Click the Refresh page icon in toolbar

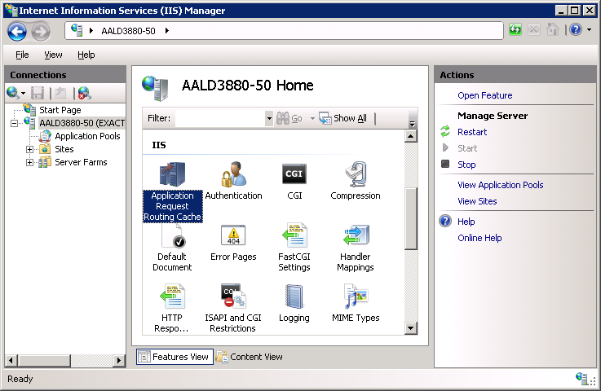[515, 29]
